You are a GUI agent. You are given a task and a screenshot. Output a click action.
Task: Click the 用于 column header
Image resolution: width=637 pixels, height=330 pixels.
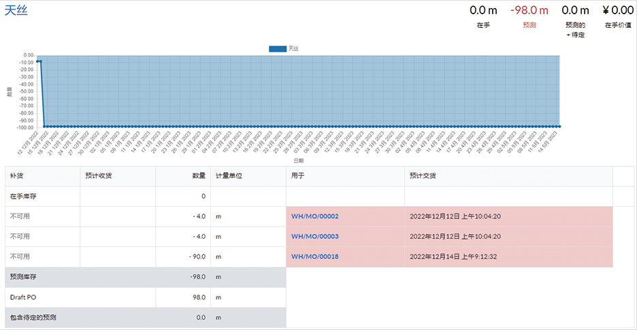pyautogui.click(x=298, y=176)
